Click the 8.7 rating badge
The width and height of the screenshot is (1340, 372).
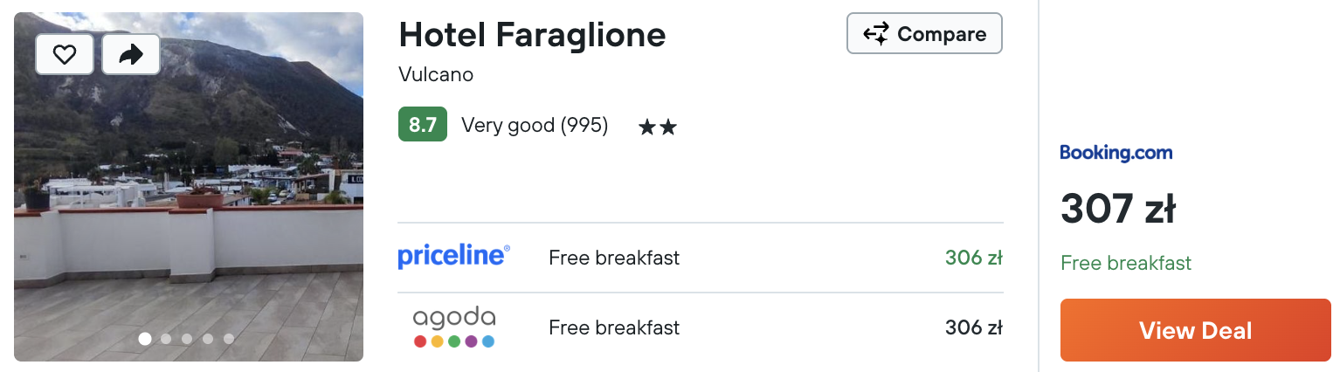423,125
